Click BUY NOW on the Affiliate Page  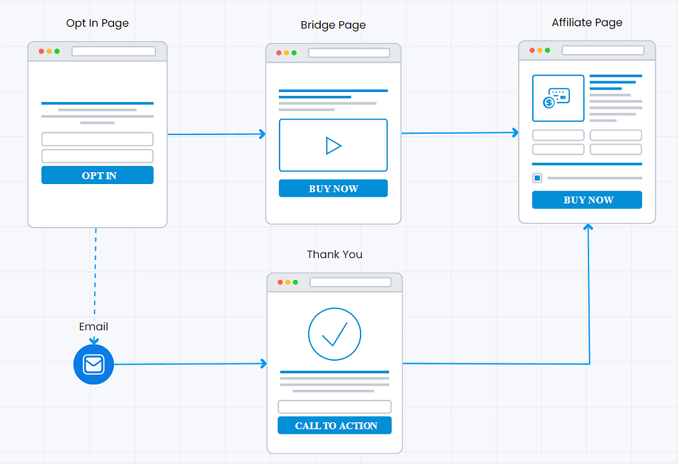click(x=587, y=200)
